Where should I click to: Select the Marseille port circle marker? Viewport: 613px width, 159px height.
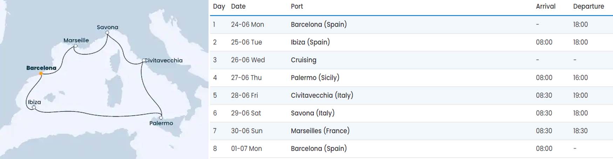pyautogui.click(x=75, y=46)
